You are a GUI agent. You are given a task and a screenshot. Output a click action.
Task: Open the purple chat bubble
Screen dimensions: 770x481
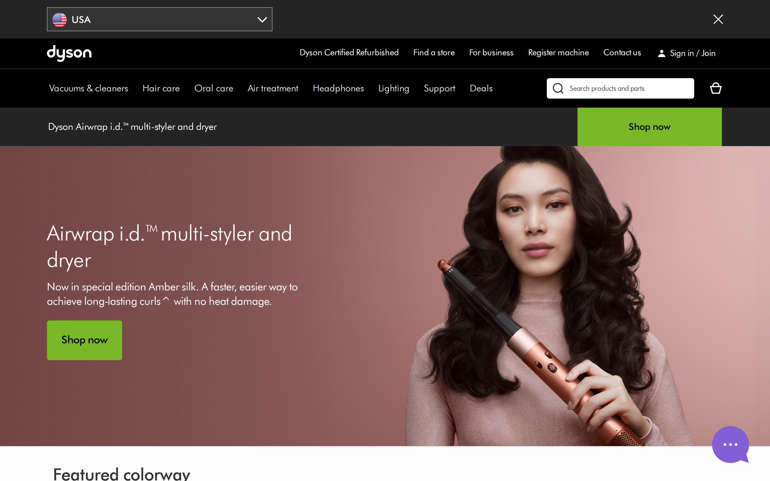click(730, 444)
